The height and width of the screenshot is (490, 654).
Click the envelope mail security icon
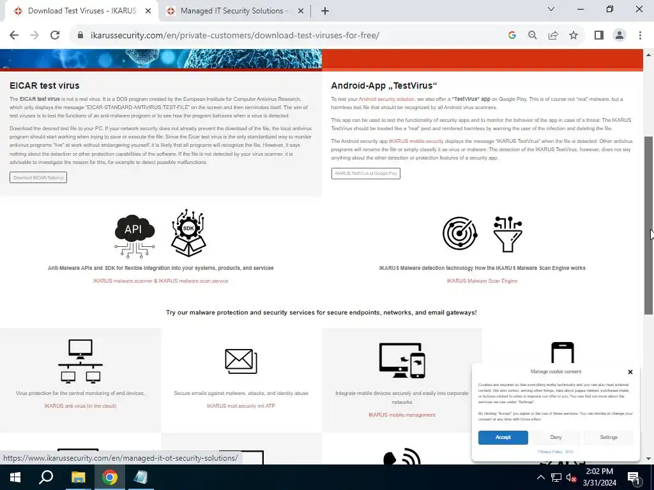click(x=241, y=361)
